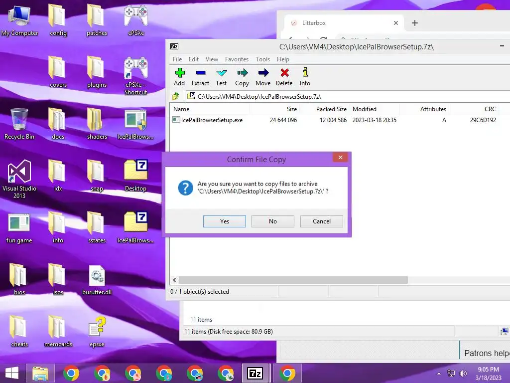Select the patches folder
510x383 pixels.
pos(97,21)
